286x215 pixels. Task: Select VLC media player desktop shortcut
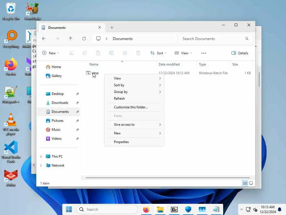click(x=11, y=124)
